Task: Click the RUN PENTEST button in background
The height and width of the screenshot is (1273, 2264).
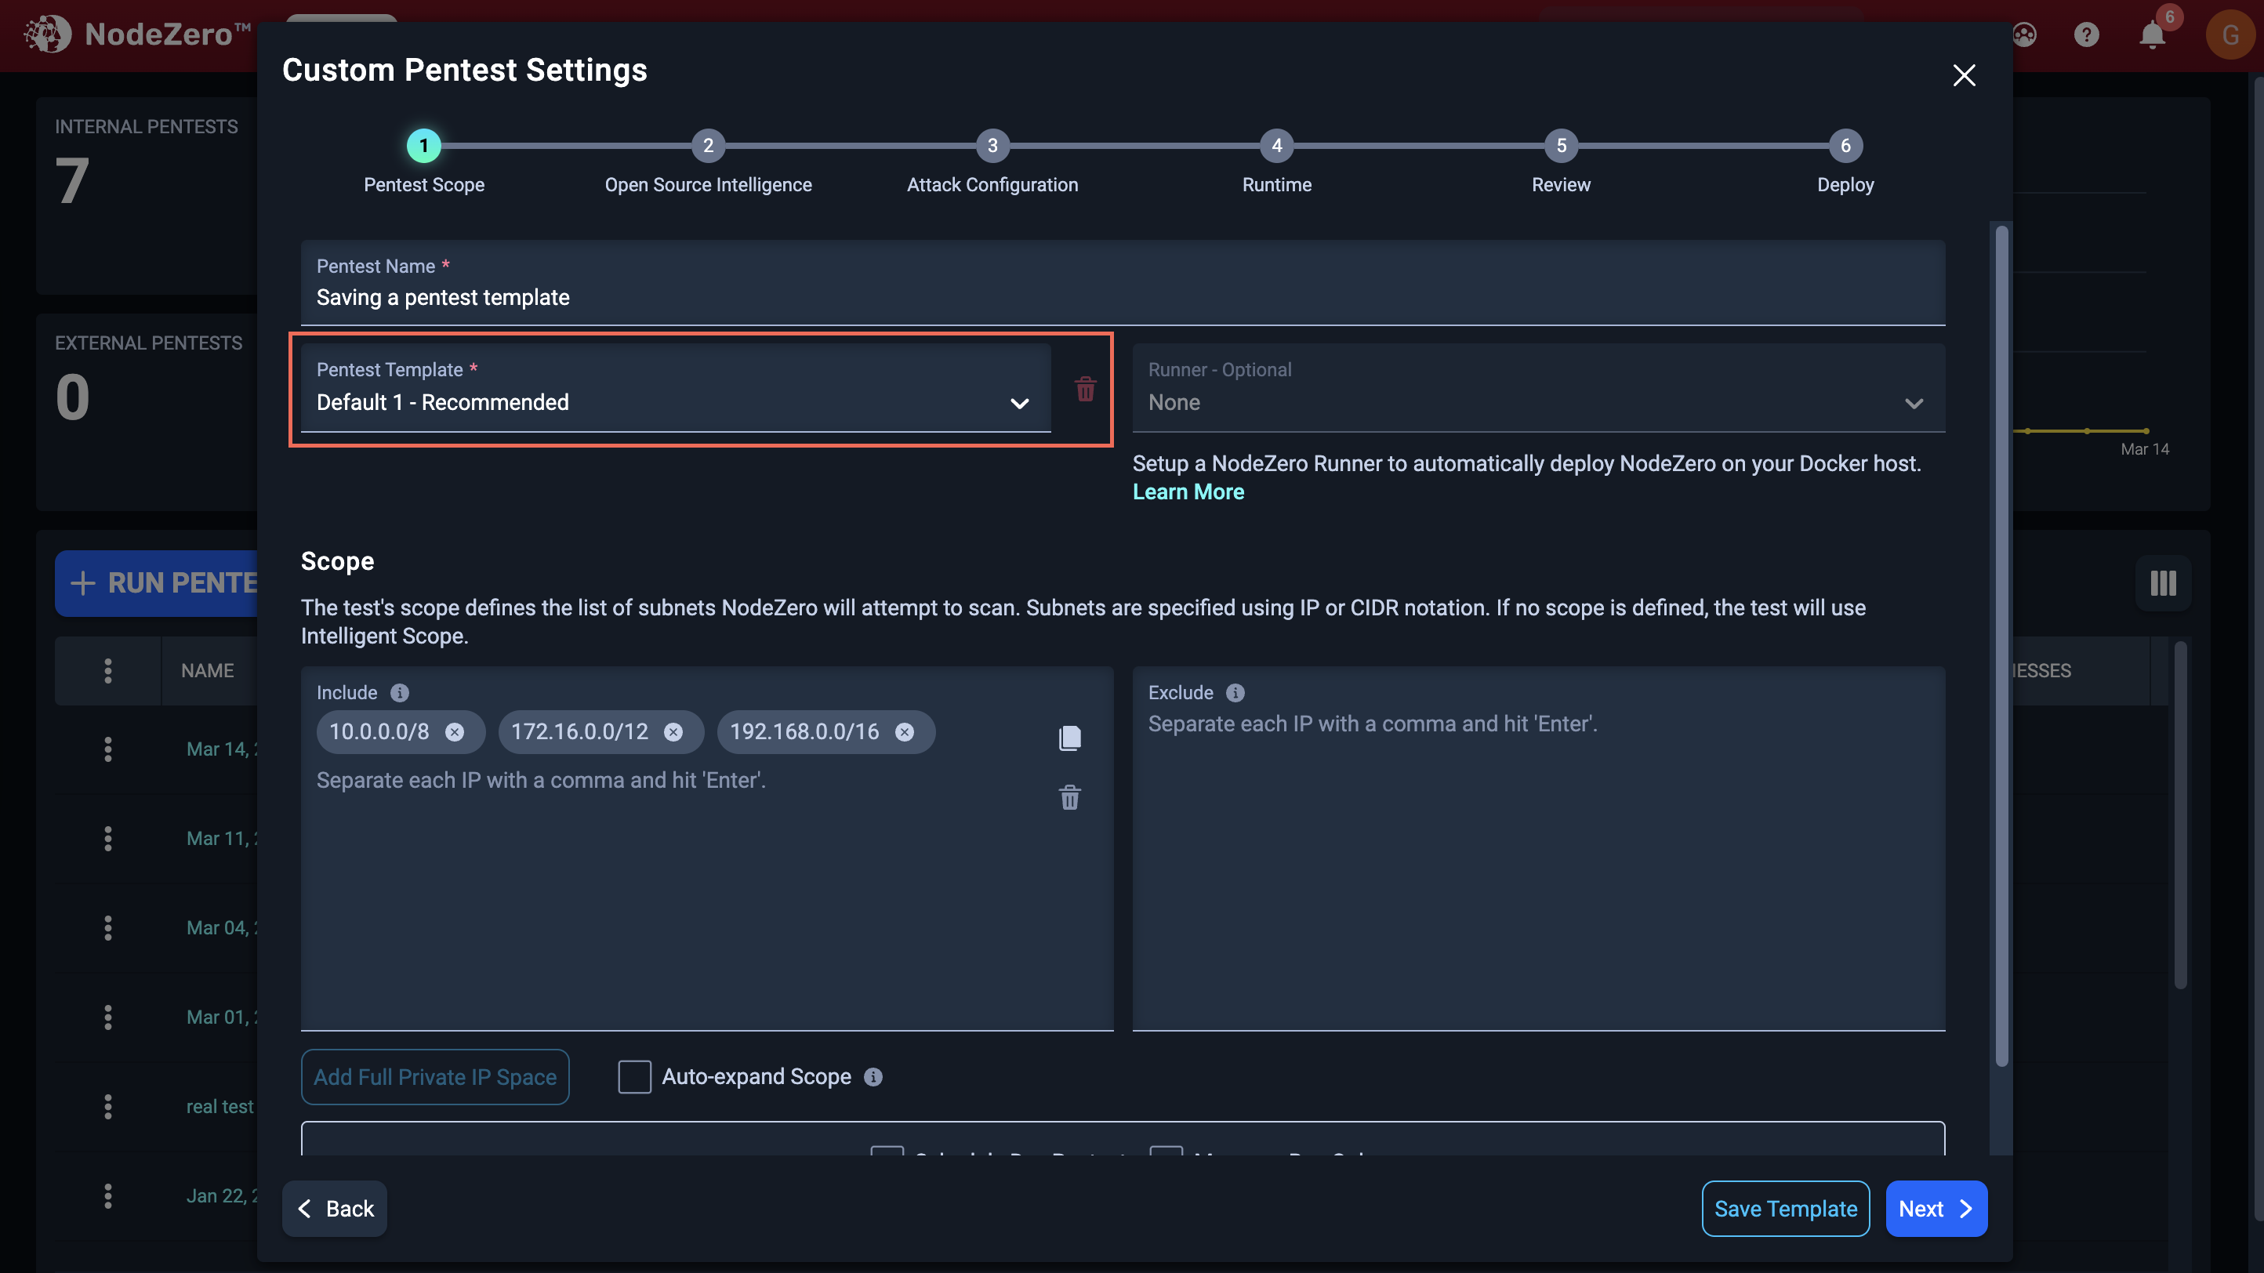Action: tap(157, 583)
